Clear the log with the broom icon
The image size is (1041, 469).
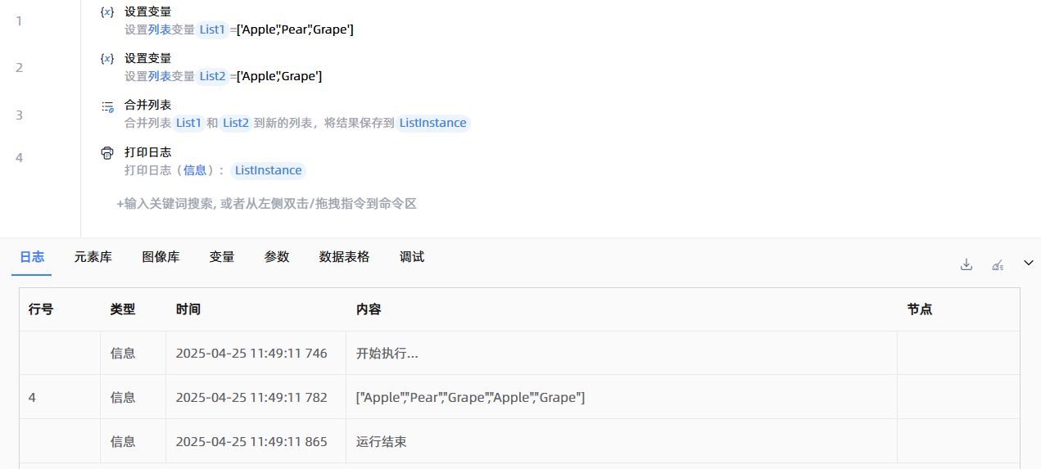pos(998,264)
